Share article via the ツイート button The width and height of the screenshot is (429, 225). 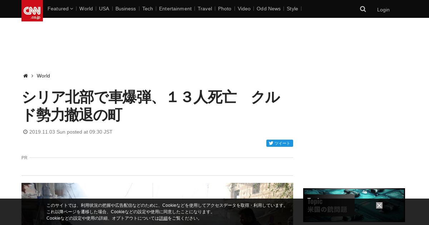[280, 143]
